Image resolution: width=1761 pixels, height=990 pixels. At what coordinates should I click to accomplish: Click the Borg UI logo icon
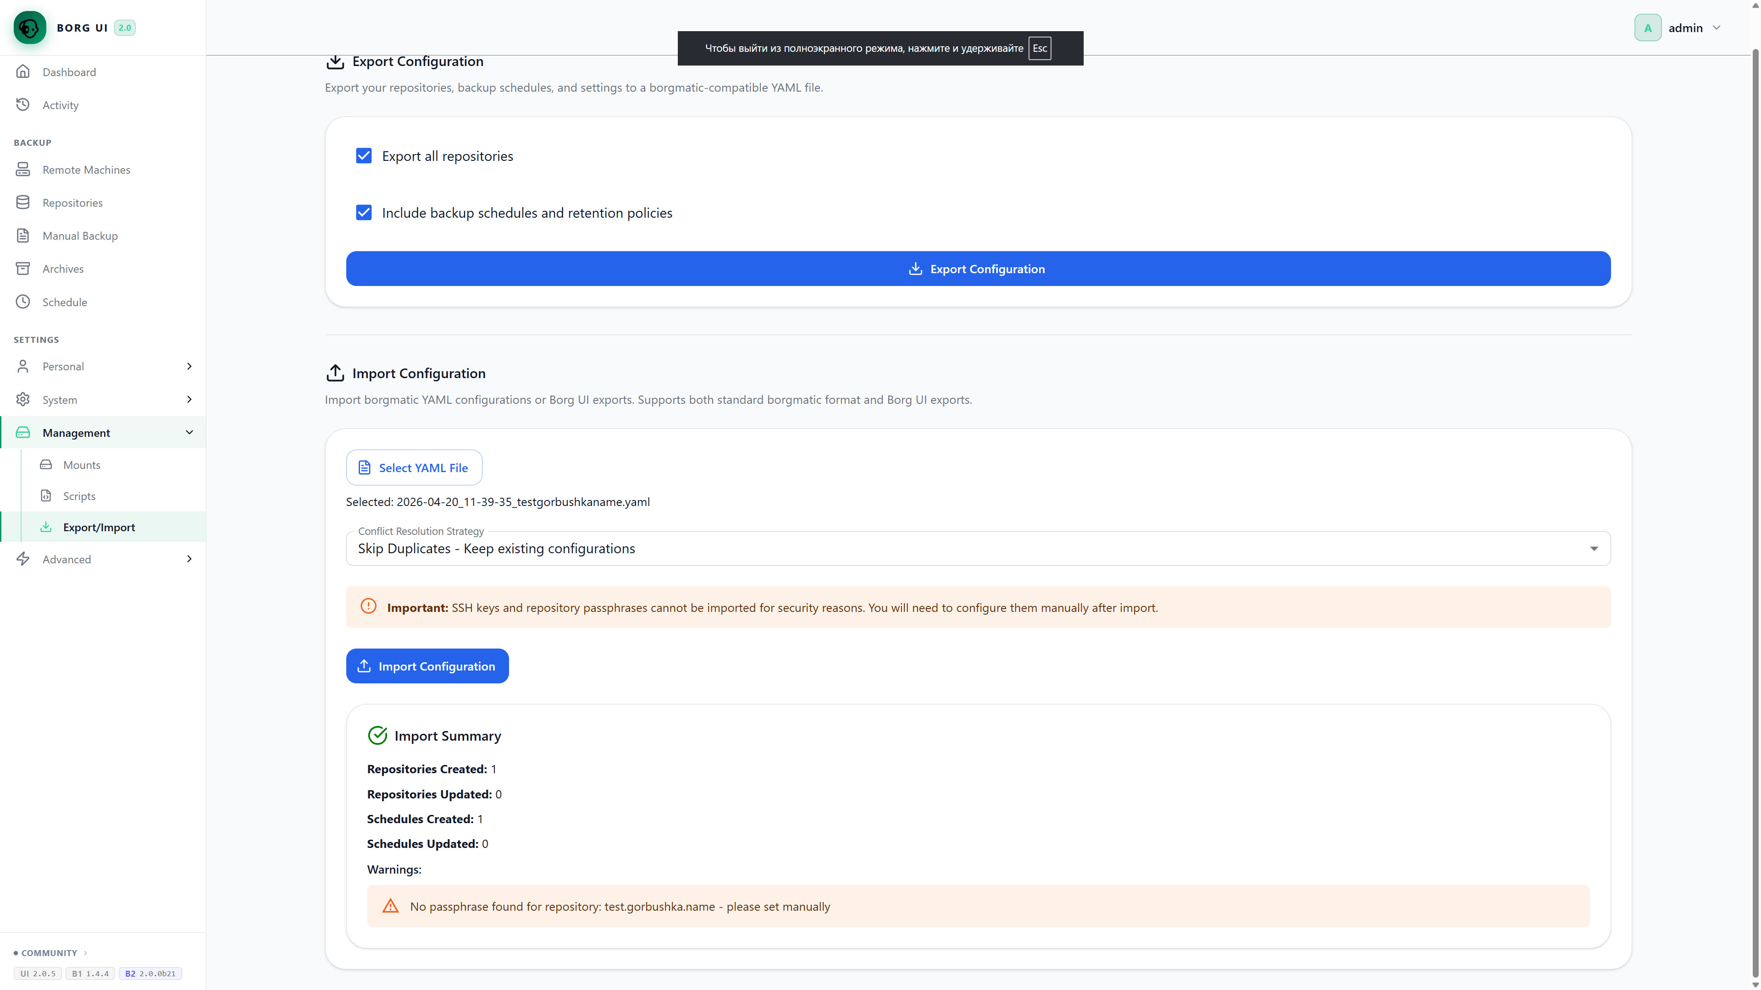pos(29,27)
